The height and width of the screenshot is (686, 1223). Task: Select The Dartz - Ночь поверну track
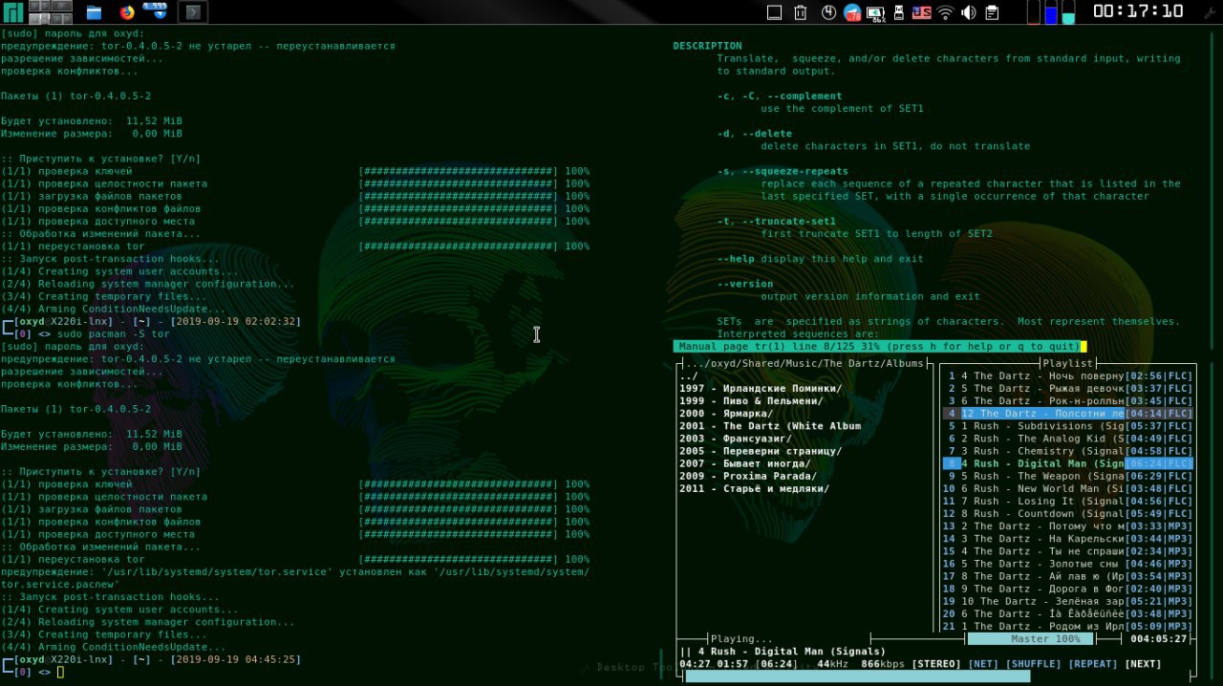point(1068,376)
